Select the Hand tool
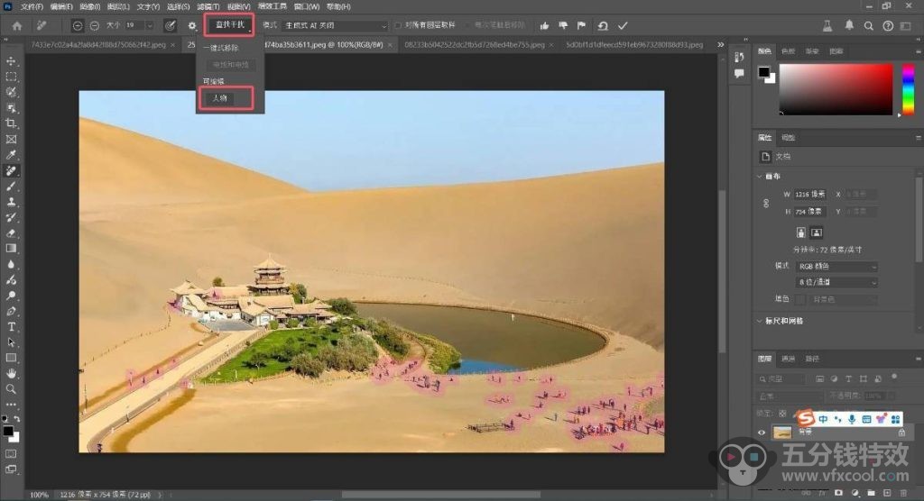 11,373
